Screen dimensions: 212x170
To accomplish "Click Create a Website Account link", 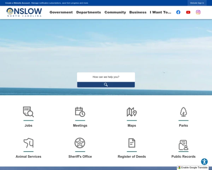I will pyautogui.click(x=17, y=3).
